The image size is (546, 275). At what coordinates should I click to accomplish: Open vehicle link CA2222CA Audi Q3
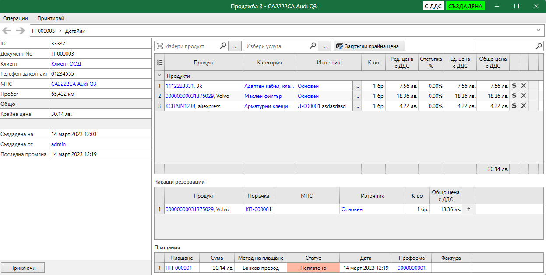click(74, 84)
